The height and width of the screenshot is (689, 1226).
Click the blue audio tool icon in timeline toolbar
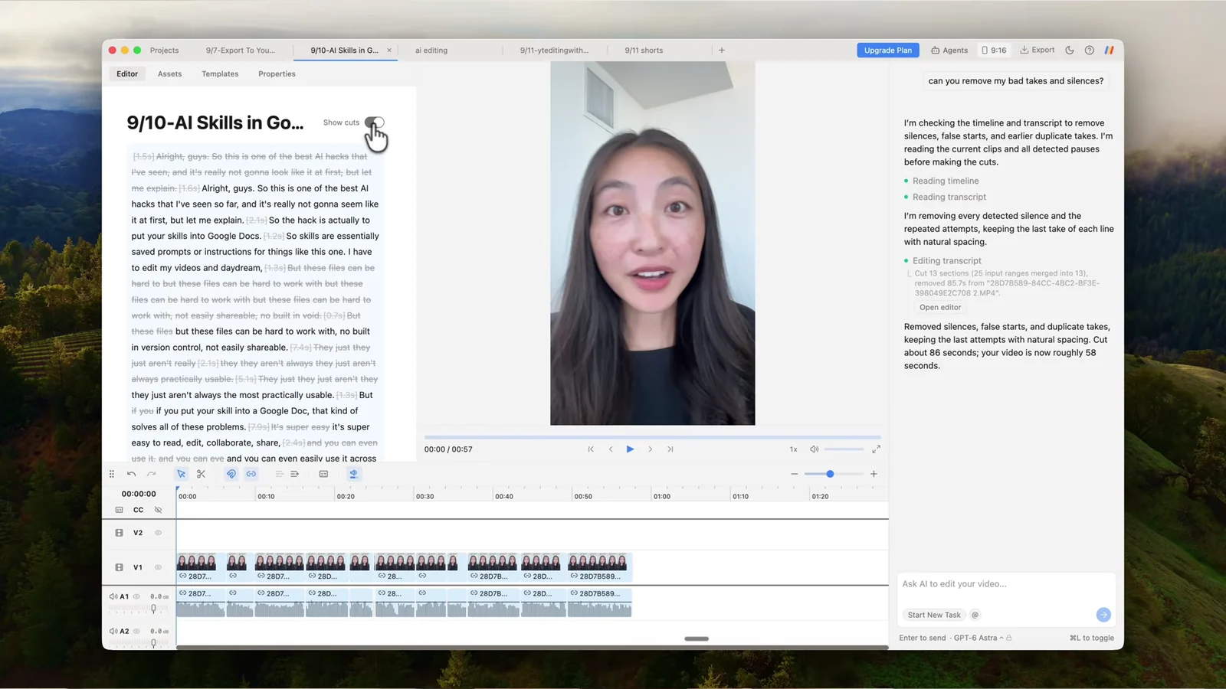[354, 474]
